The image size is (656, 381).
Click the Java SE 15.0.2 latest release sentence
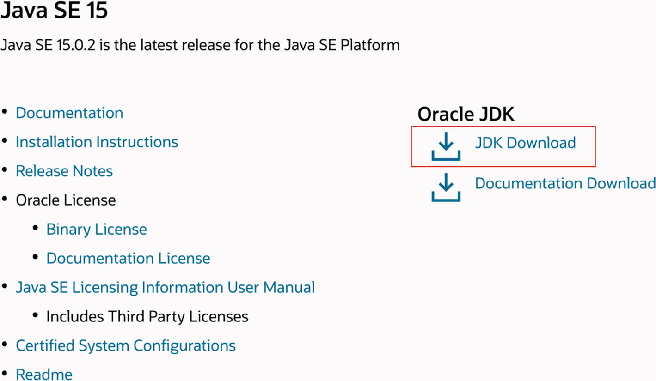[x=200, y=45]
